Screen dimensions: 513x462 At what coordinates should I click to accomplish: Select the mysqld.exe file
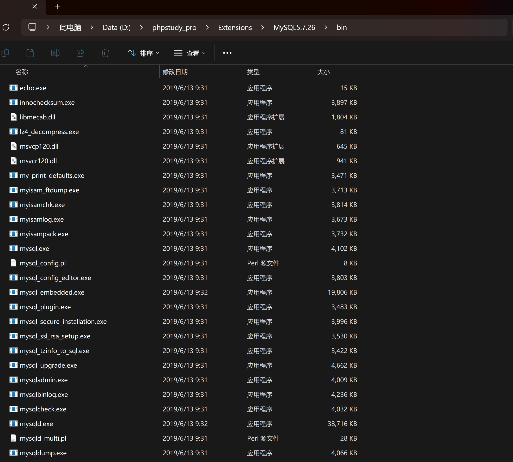point(36,424)
